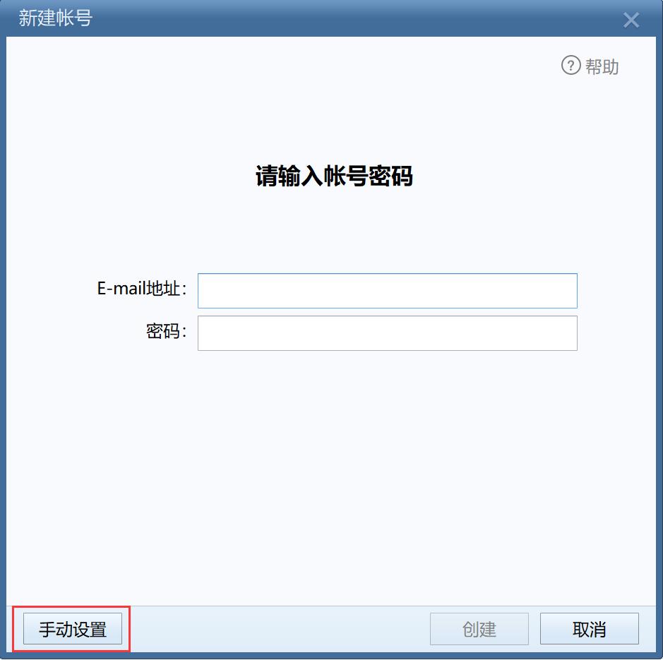Dismiss the dialog using 取消
663x660 pixels.
(590, 629)
